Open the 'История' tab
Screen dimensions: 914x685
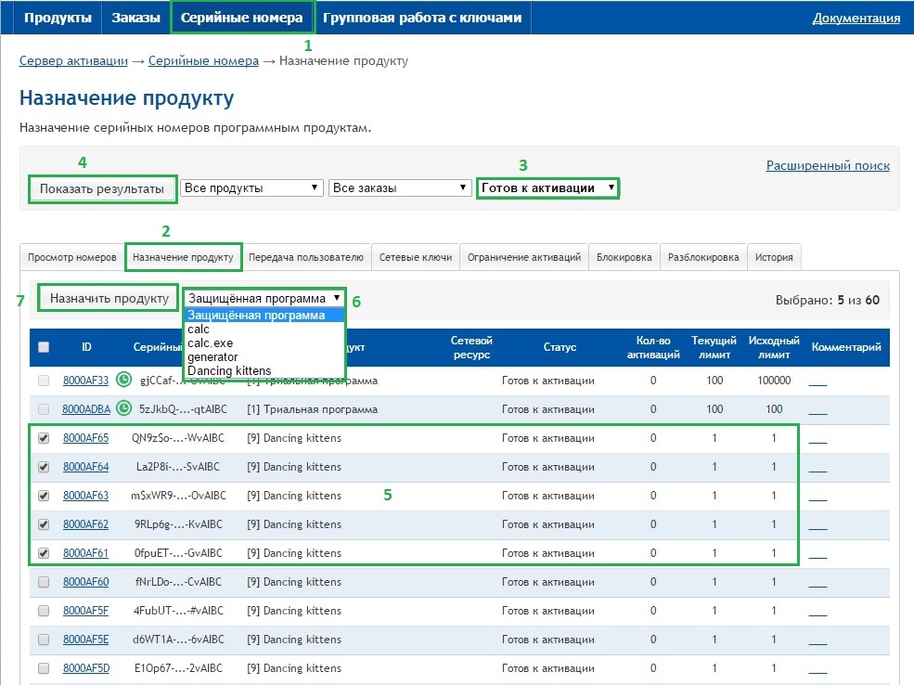[773, 257]
